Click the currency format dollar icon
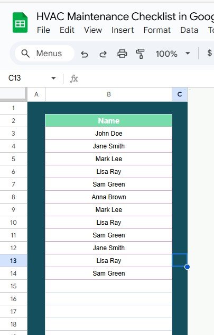The height and width of the screenshot is (335, 214). 210,53
